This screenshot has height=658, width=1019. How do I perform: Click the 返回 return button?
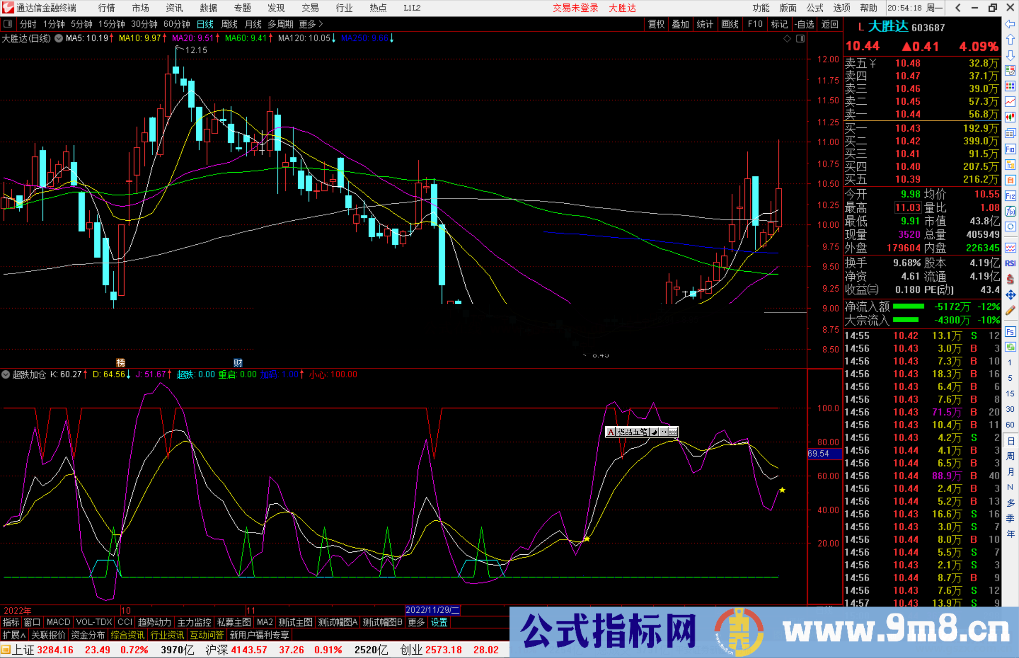tap(830, 24)
